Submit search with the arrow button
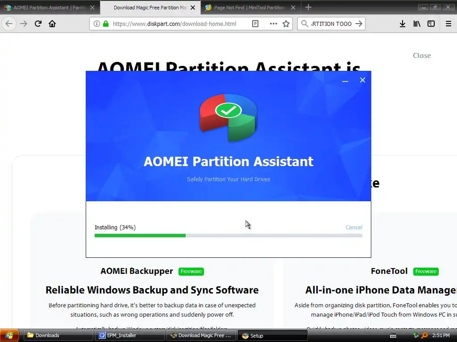Image resolution: width=457 pixels, height=342 pixels. click(359, 24)
